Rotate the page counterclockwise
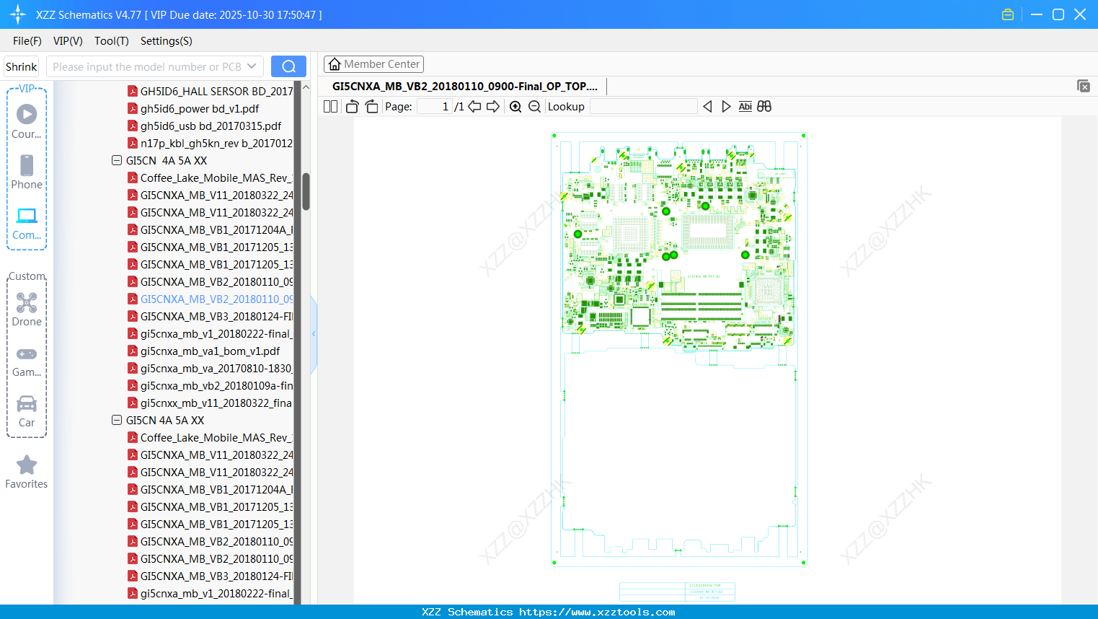Screen dimensions: 1098x619 352,107
